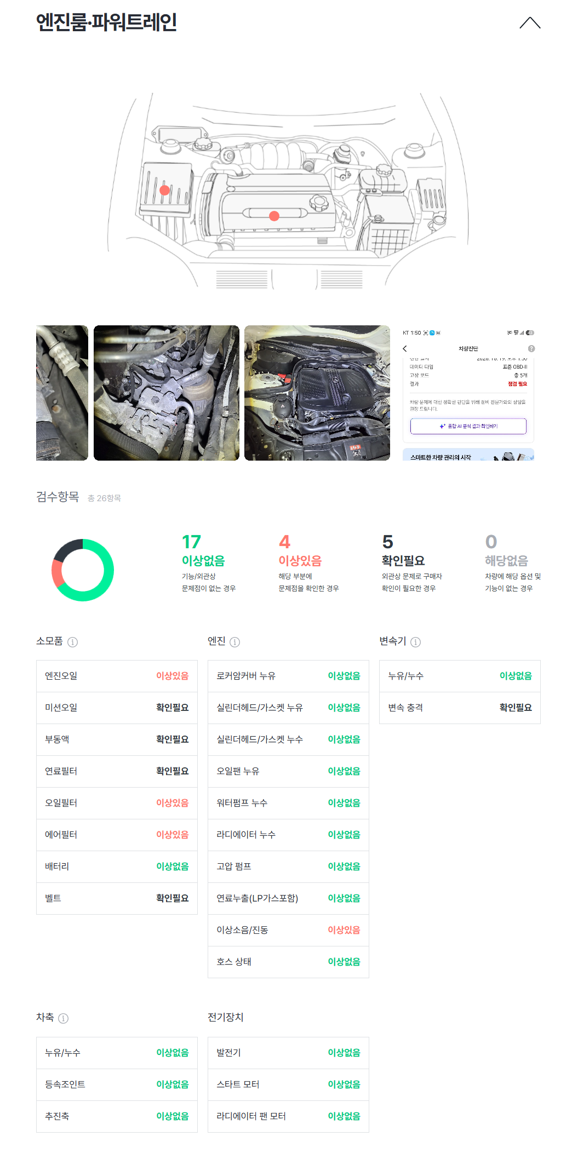This screenshot has width=572, height=1165.
Task: Click the 스타트 모터 row
Action: [288, 1084]
